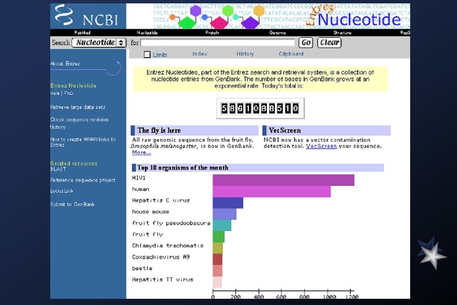Click the Go button
Image resolution: width=457 pixels, height=305 pixels.
click(x=306, y=42)
